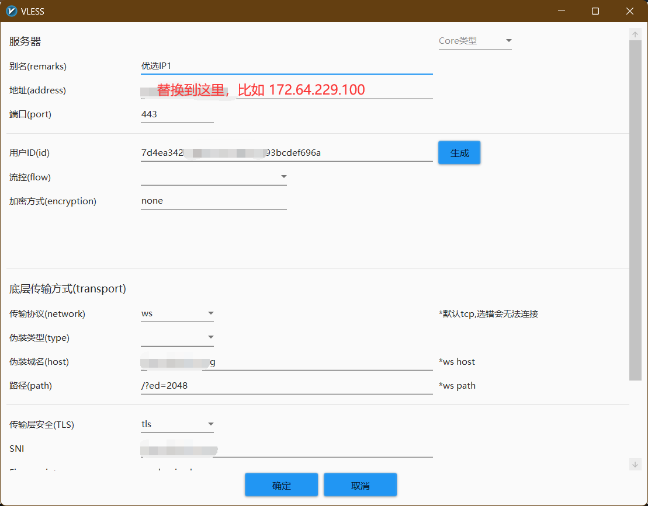
Task: Cancel with the 取消 button
Action: click(360, 485)
